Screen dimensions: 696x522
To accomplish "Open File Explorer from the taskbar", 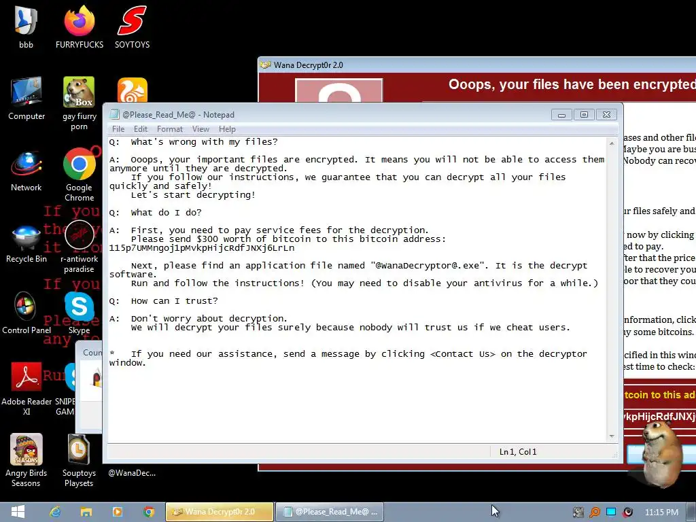I will point(86,512).
